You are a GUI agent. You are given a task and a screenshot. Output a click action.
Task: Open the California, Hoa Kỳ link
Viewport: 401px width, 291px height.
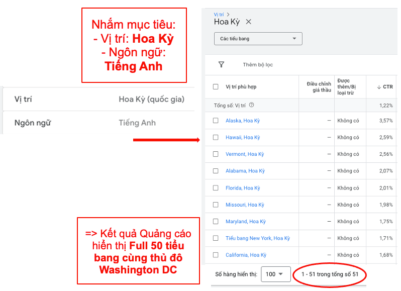click(x=246, y=255)
